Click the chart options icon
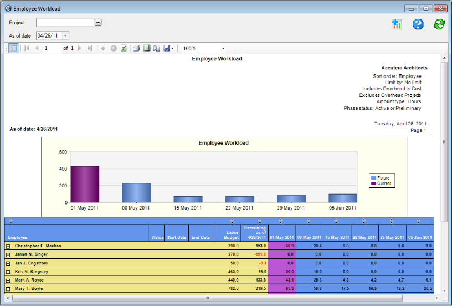This screenshot has width=452, height=306. pyautogui.click(x=396, y=24)
